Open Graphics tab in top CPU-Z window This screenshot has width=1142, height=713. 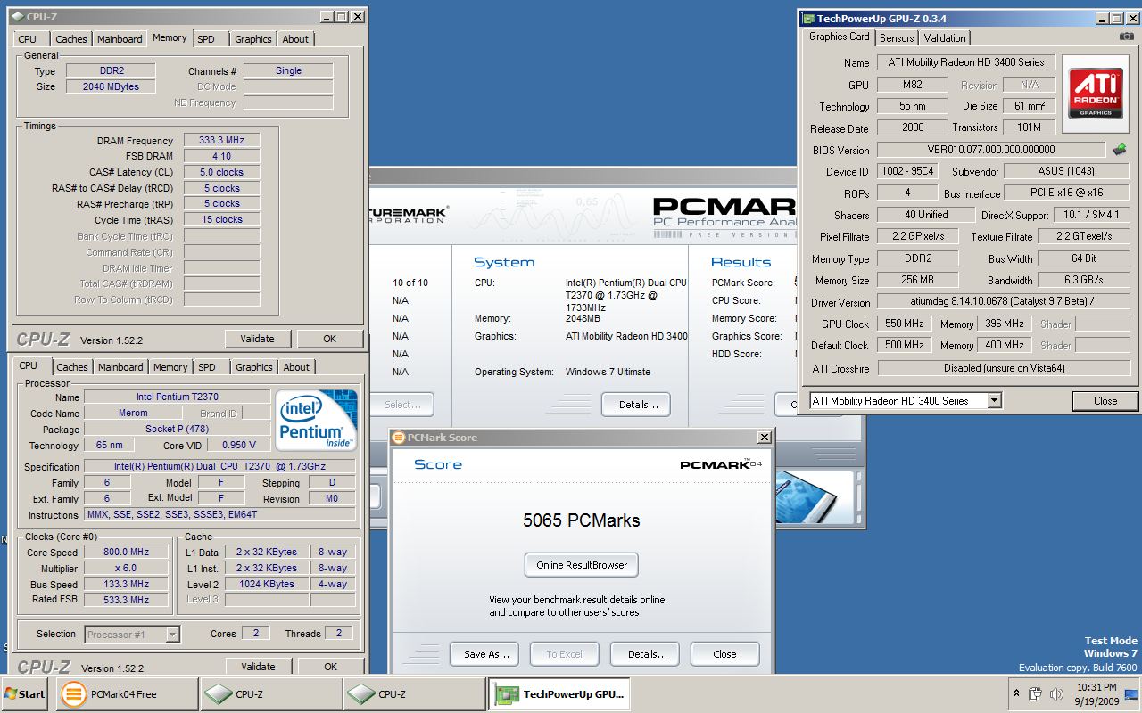point(253,39)
